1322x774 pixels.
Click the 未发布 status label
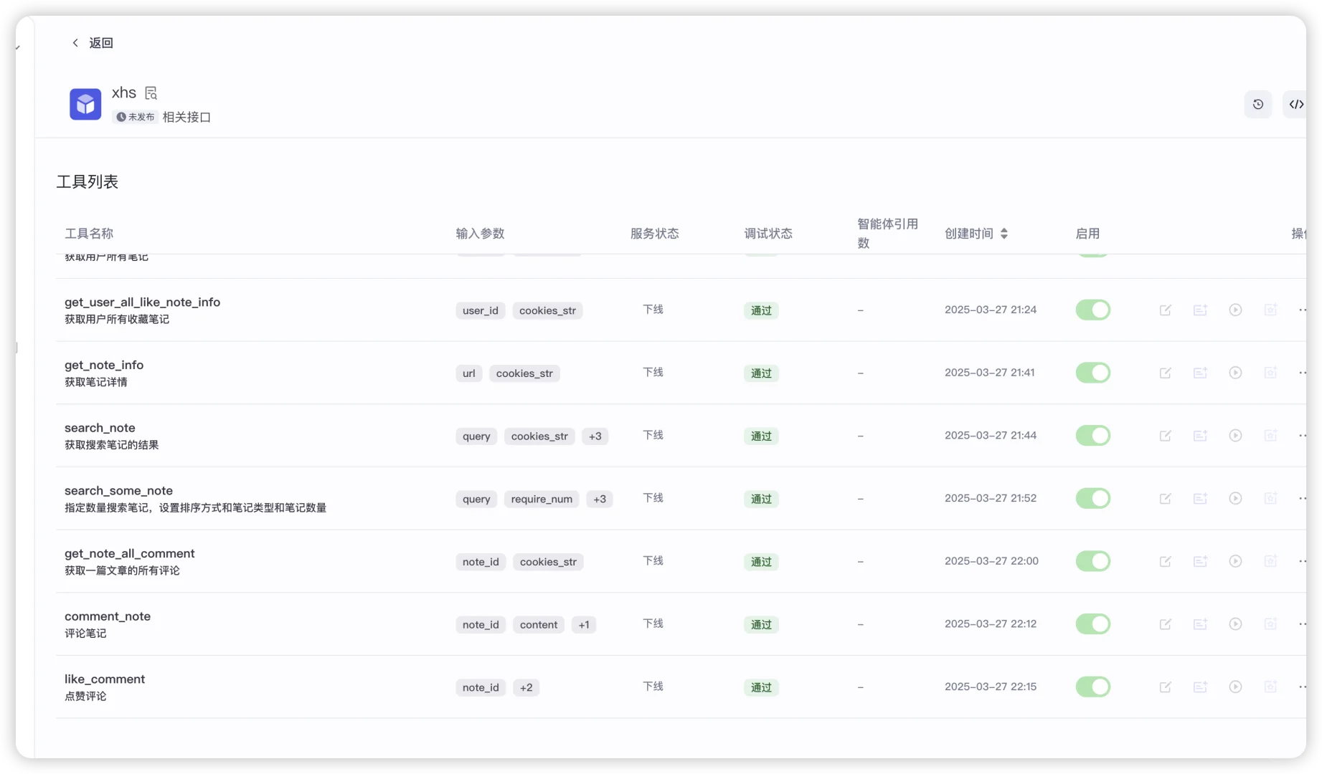tap(135, 116)
